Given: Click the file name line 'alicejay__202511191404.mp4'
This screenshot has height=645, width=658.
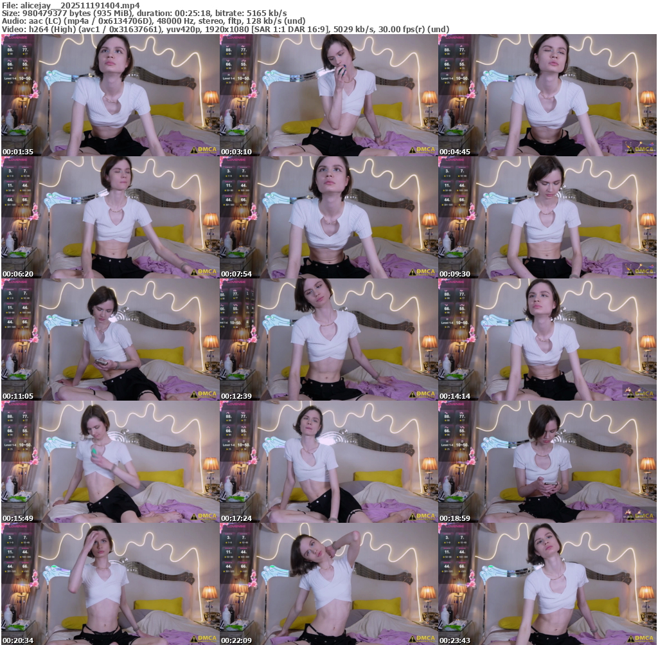Looking at the screenshot, I should point(71,5).
